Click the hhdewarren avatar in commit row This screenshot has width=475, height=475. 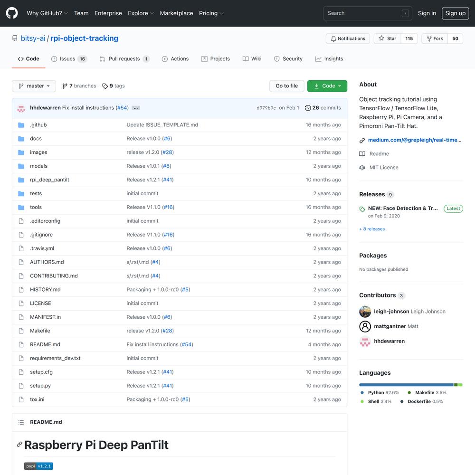tap(21, 108)
